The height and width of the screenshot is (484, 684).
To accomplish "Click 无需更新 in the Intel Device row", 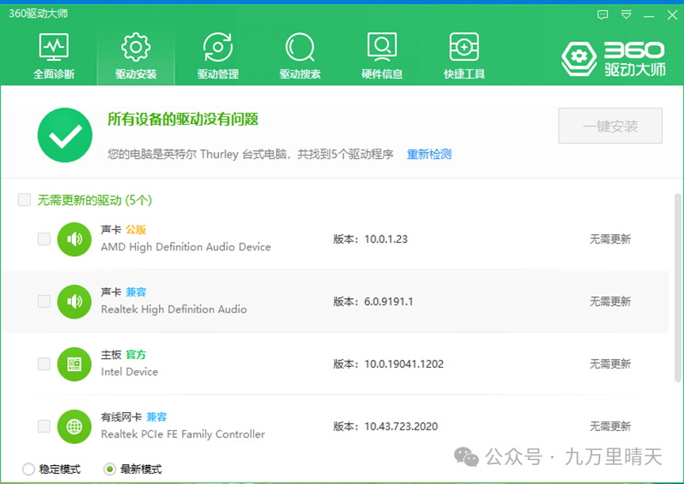I will click(610, 364).
